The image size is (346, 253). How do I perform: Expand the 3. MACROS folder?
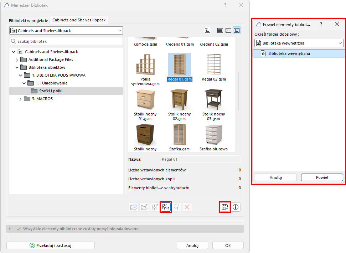point(21,99)
